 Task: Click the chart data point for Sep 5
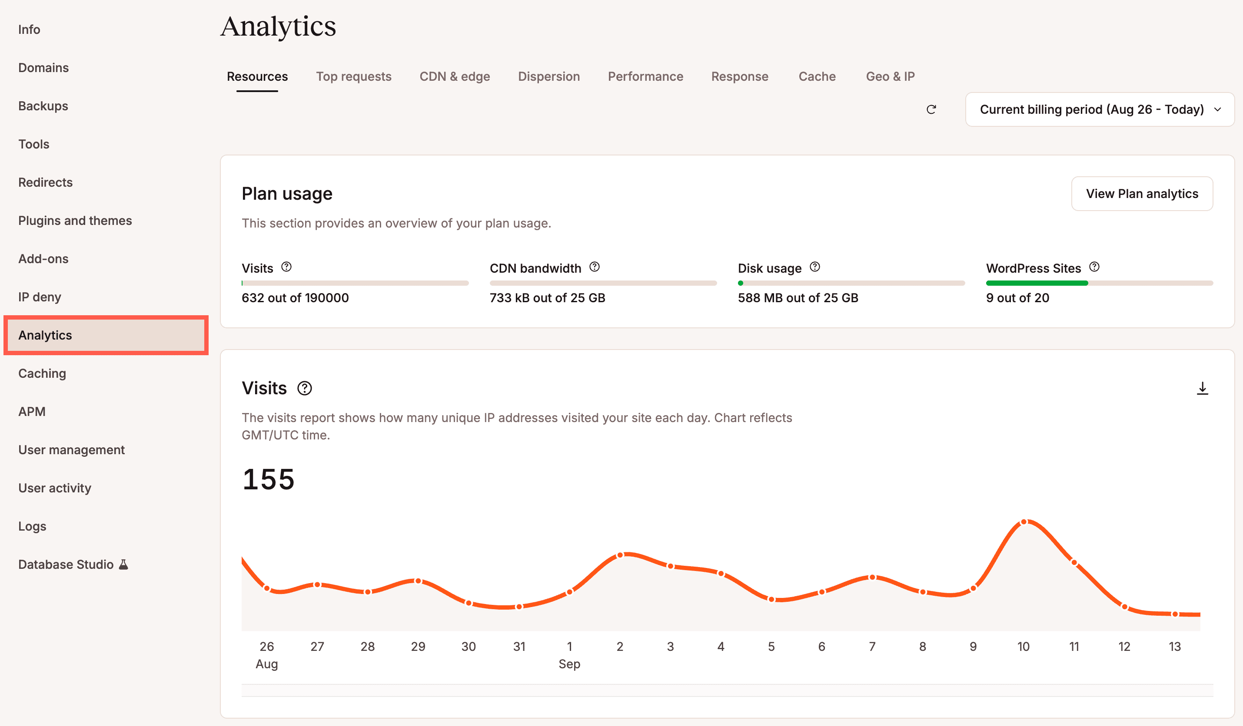tap(771, 599)
